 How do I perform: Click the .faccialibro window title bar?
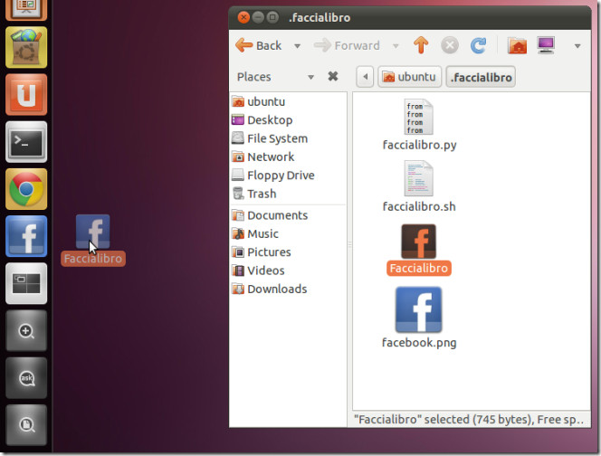410,17
